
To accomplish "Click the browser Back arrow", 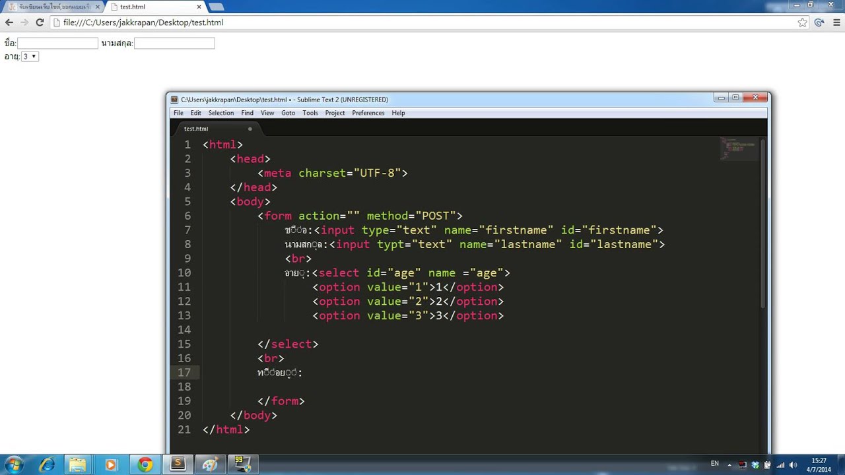I will [x=9, y=22].
